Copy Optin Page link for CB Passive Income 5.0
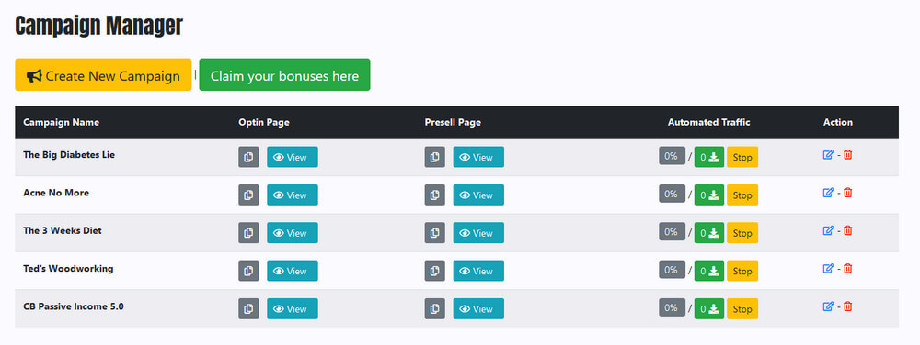This screenshot has height=345, width=920. pyautogui.click(x=248, y=308)
